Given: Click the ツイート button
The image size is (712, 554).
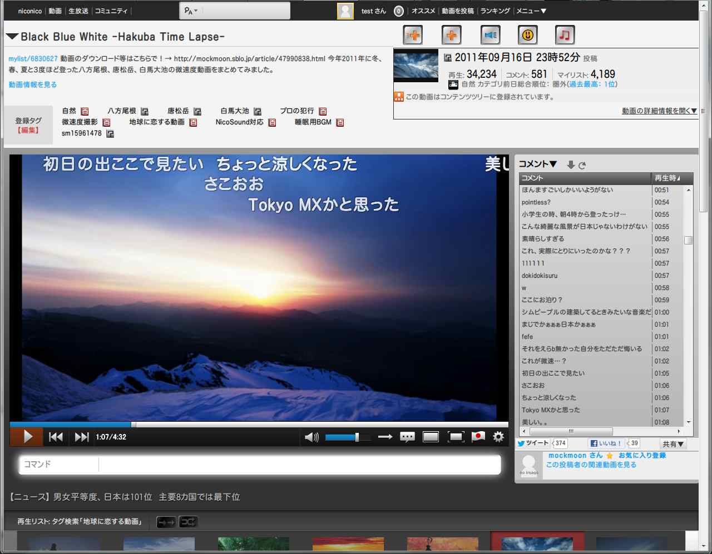Looking at the screenshot, I should click(533, 443).
